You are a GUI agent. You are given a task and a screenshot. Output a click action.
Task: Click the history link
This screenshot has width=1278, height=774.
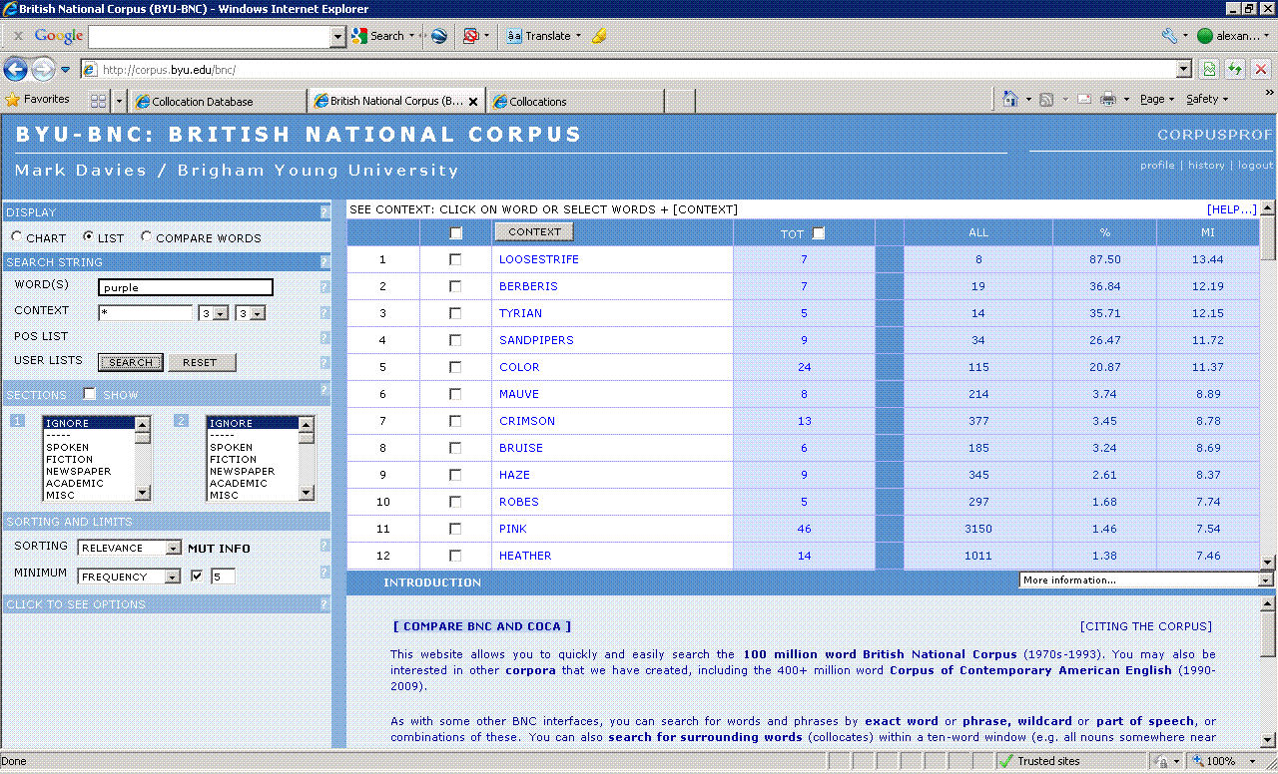point(1206,165)
